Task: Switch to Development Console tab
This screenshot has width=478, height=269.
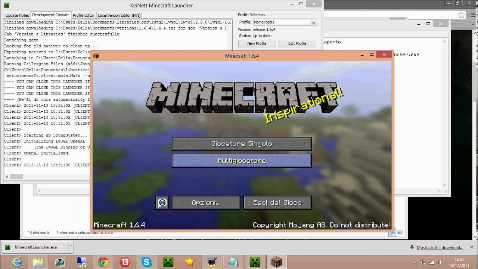Action: point(50,15)
